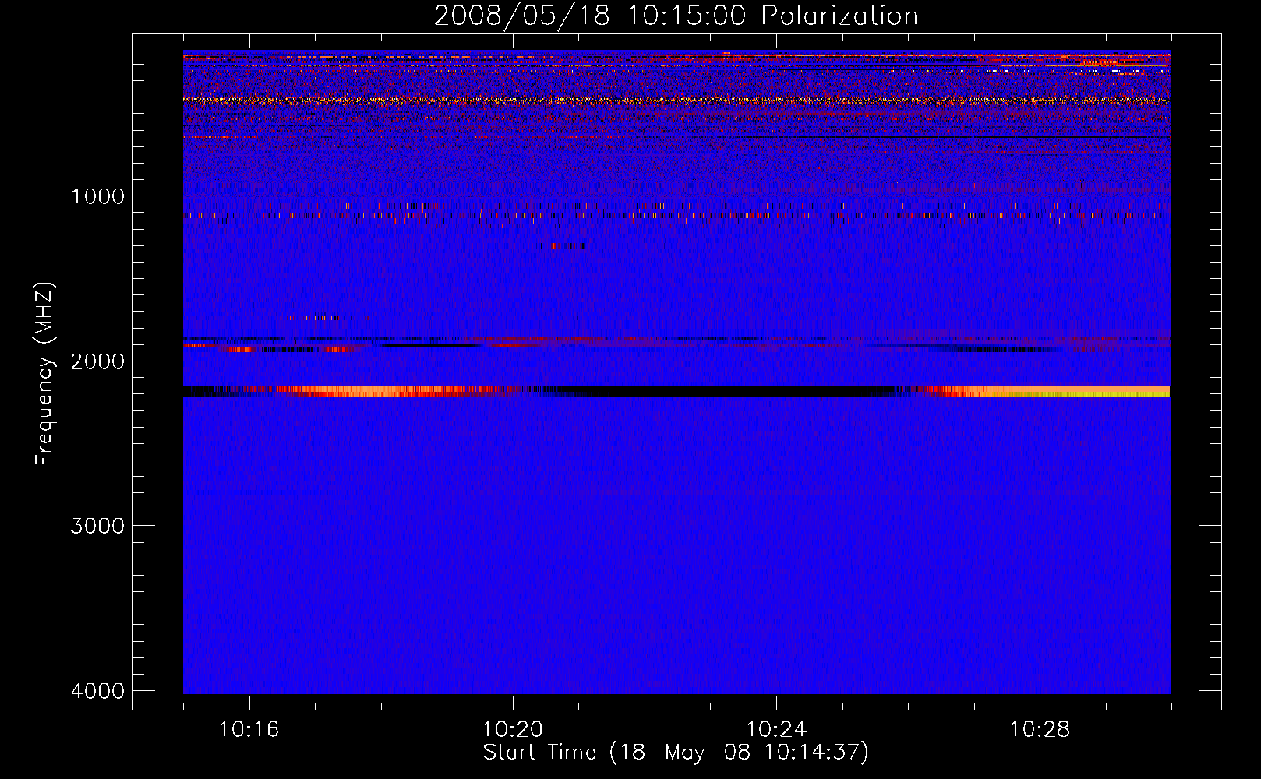Click the '4000' frequency tick label

(x=97, y=691)
